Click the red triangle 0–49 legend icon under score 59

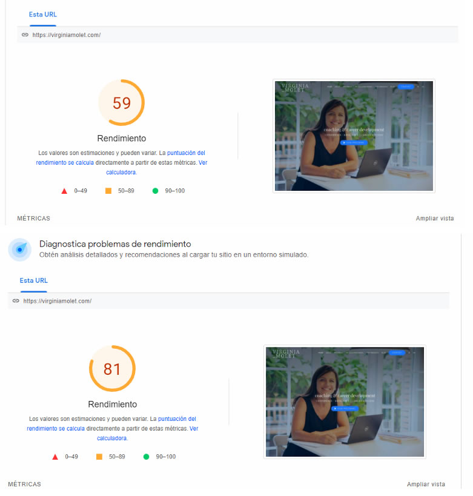coord(64,191)
